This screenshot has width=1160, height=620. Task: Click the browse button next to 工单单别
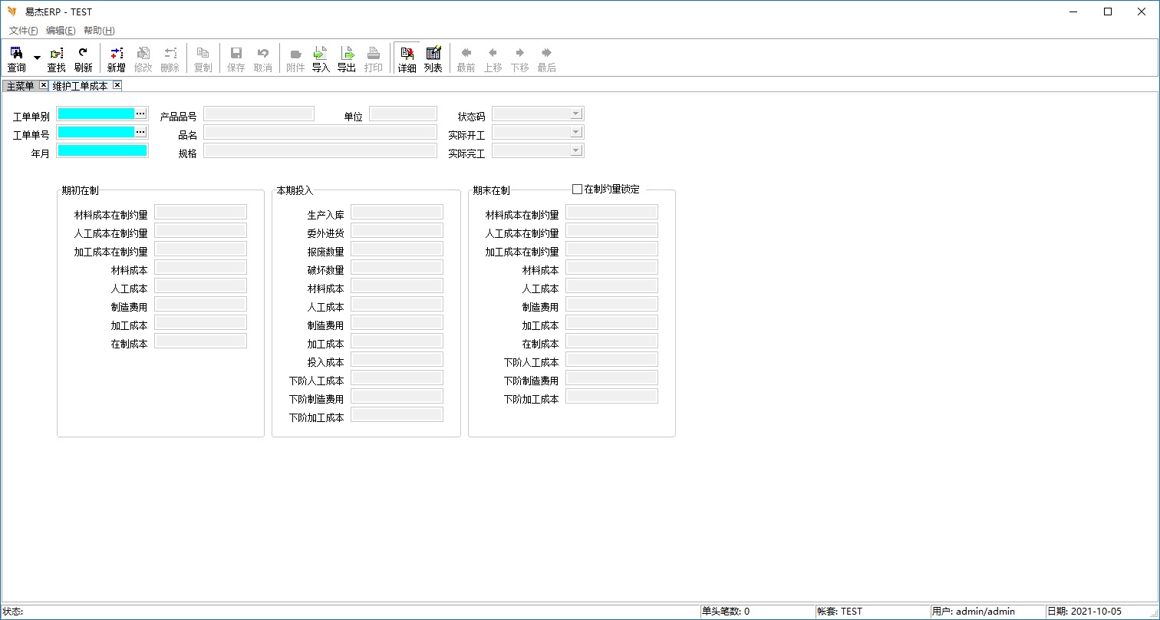(x=140, y=114)
